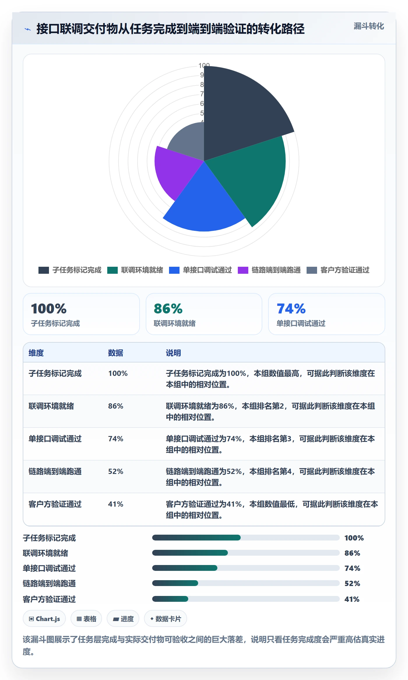
Task: Click the 子任务标记完成 dark legend swatch
Action: pyautogui.click(x=44, y=270)
